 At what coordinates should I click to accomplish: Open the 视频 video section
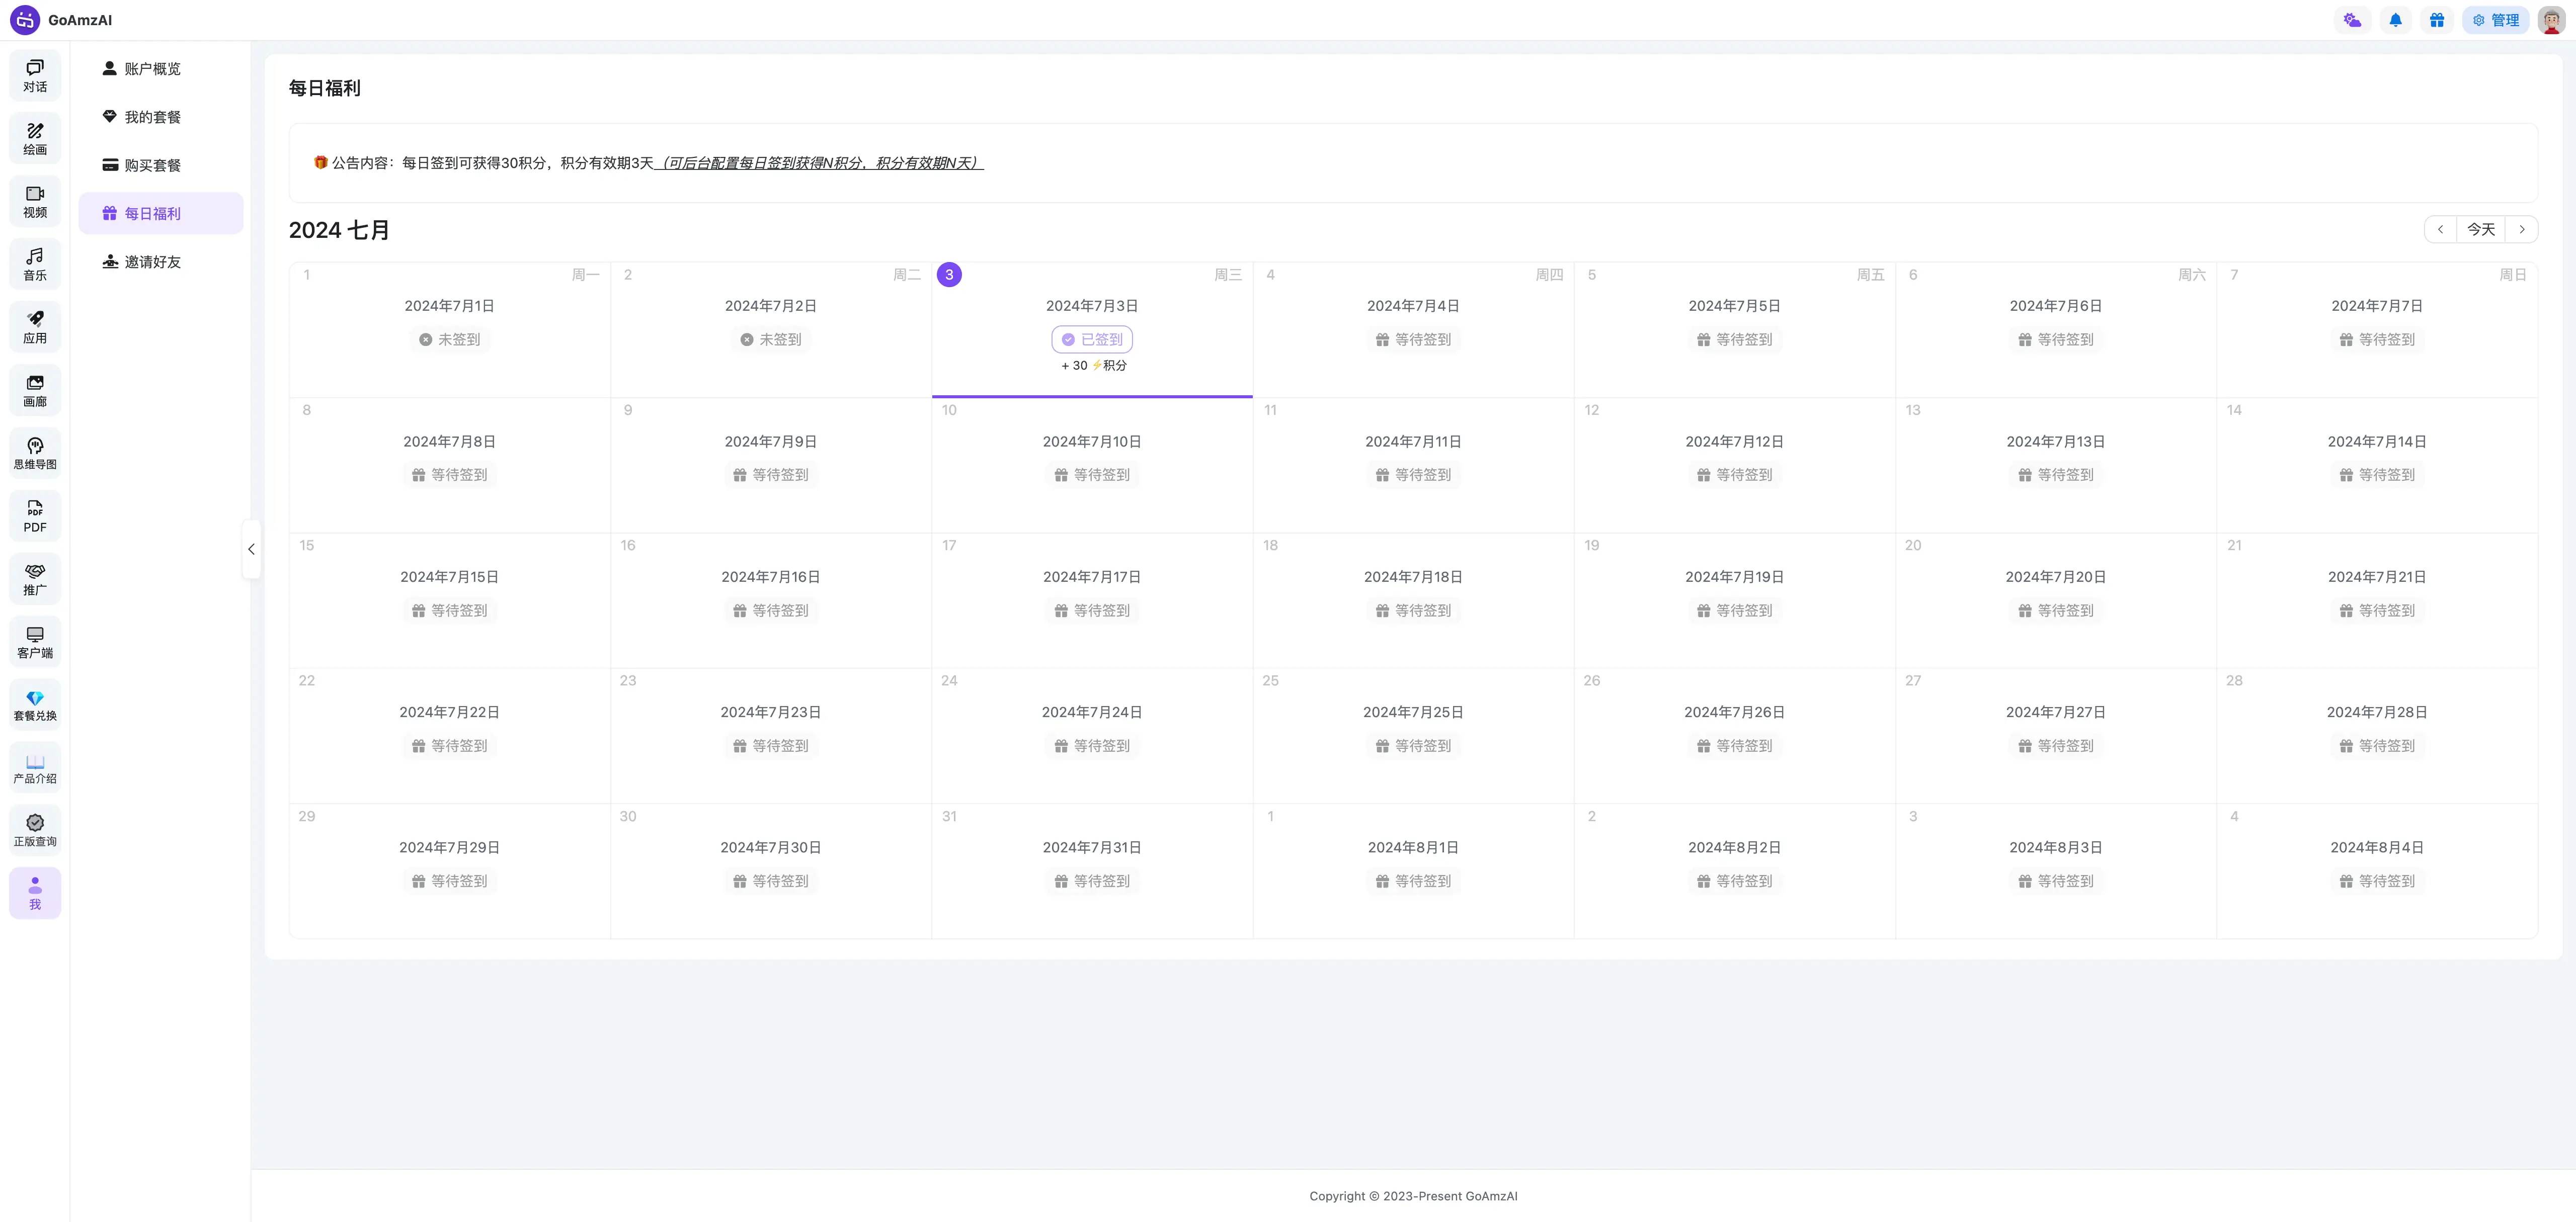35,202
